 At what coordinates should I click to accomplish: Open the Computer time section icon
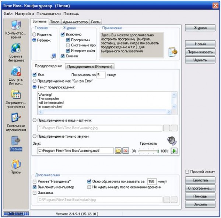[x=16, y=25]
